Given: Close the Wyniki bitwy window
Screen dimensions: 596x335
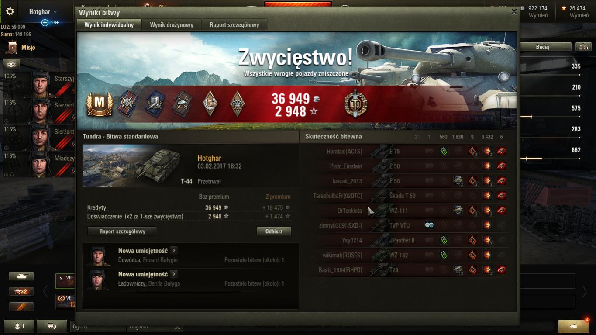Looking at the screenshot, I should (514, 12).
